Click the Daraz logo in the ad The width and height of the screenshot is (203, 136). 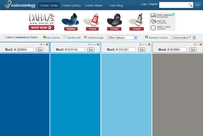[42, 19]
